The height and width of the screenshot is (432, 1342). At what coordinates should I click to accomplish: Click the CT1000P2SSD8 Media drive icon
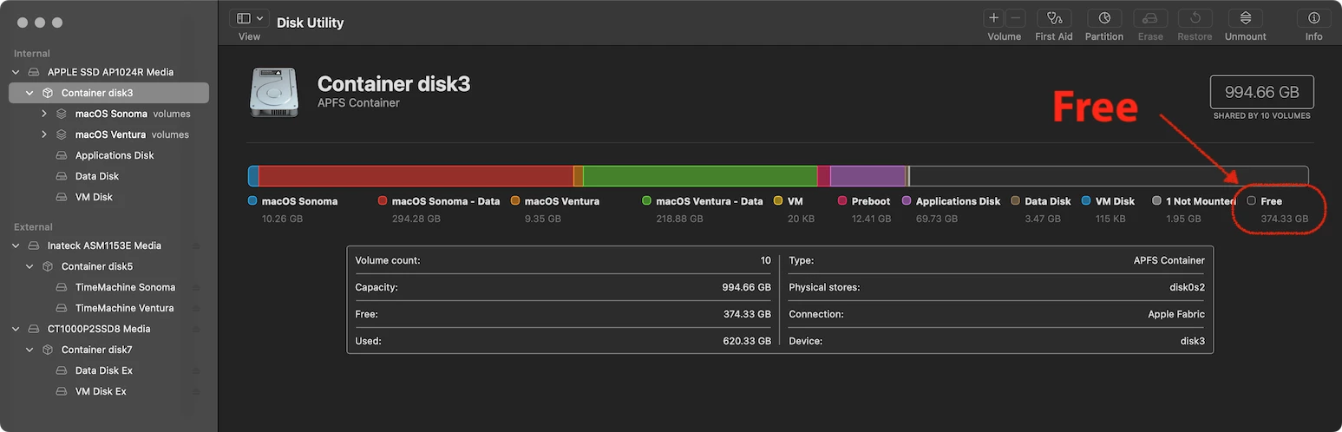(34, 329)
